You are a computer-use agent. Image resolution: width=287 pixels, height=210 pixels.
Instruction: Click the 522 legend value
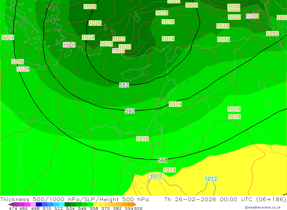click(x=59, y=208)
